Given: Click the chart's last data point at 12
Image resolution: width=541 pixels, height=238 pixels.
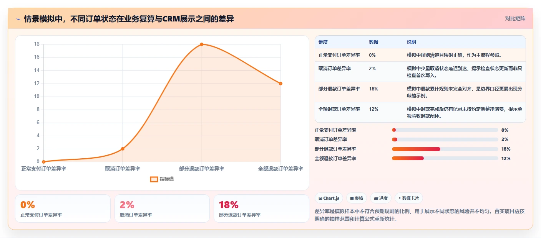Looking at the screenshot, I should click(280, 84).
